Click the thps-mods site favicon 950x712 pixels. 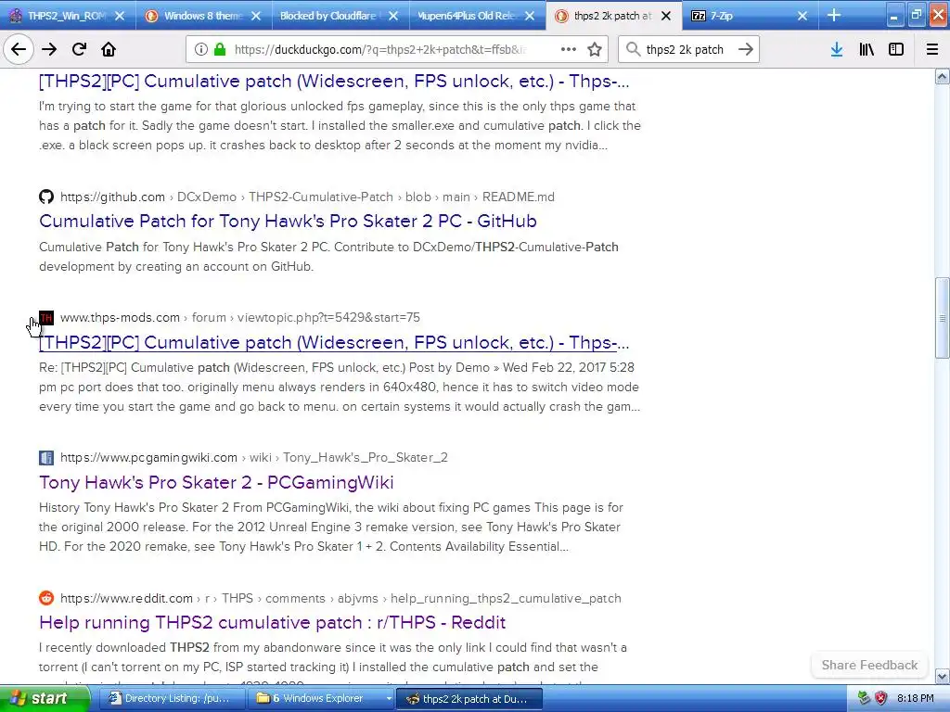click(46, 317)
